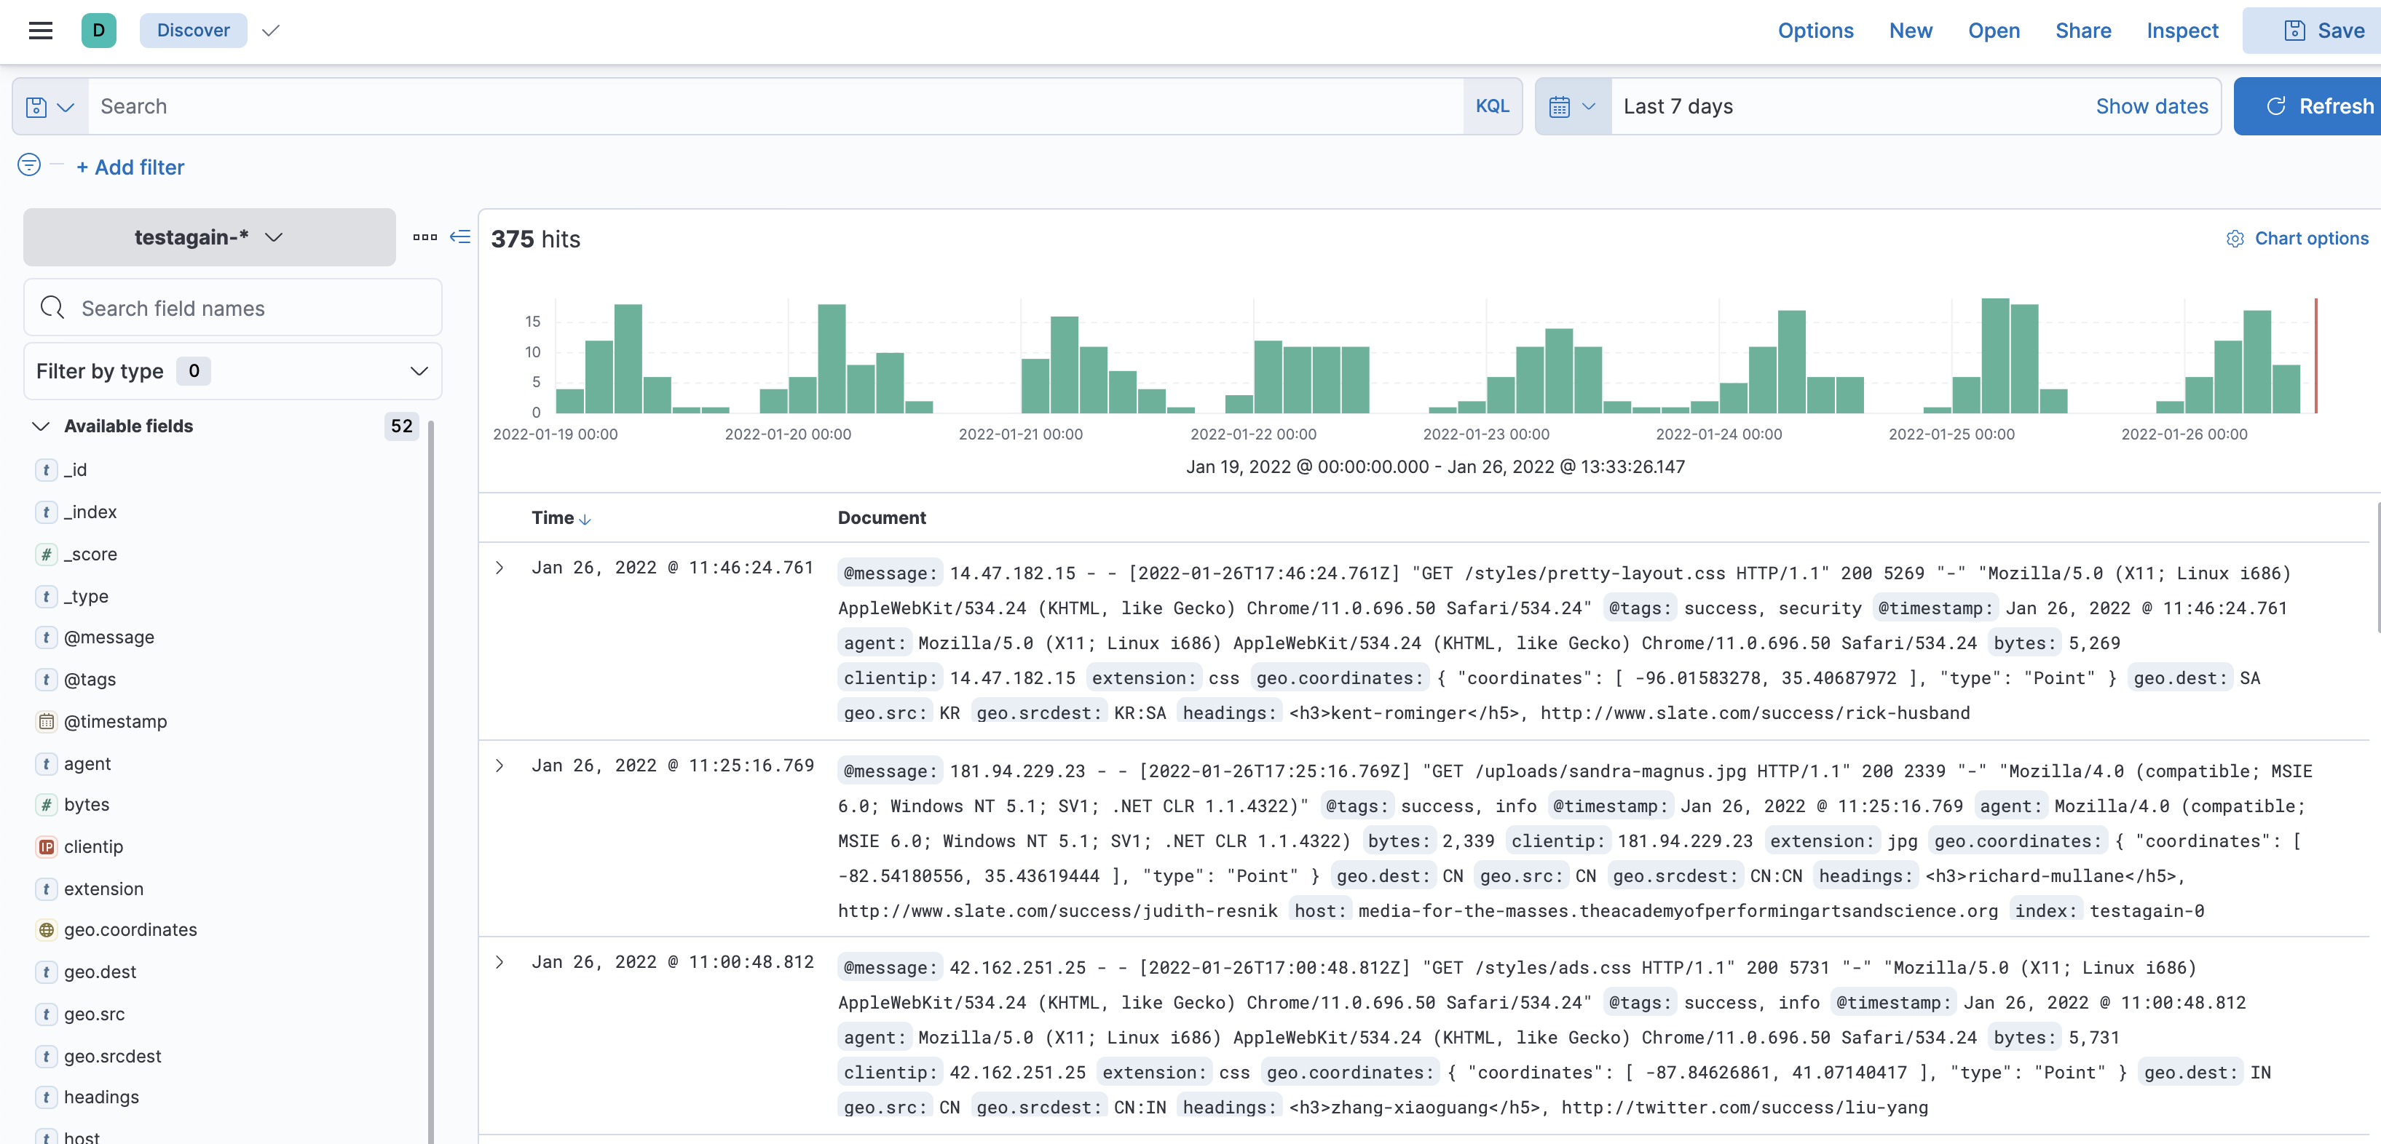Click the Add filter link
The height and width of the screenshot is (1144, 2381).
130,167
